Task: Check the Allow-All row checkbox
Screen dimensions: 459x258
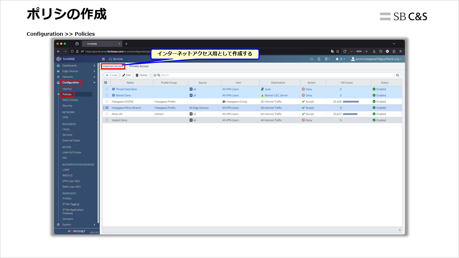Action: tap(107, 114)
